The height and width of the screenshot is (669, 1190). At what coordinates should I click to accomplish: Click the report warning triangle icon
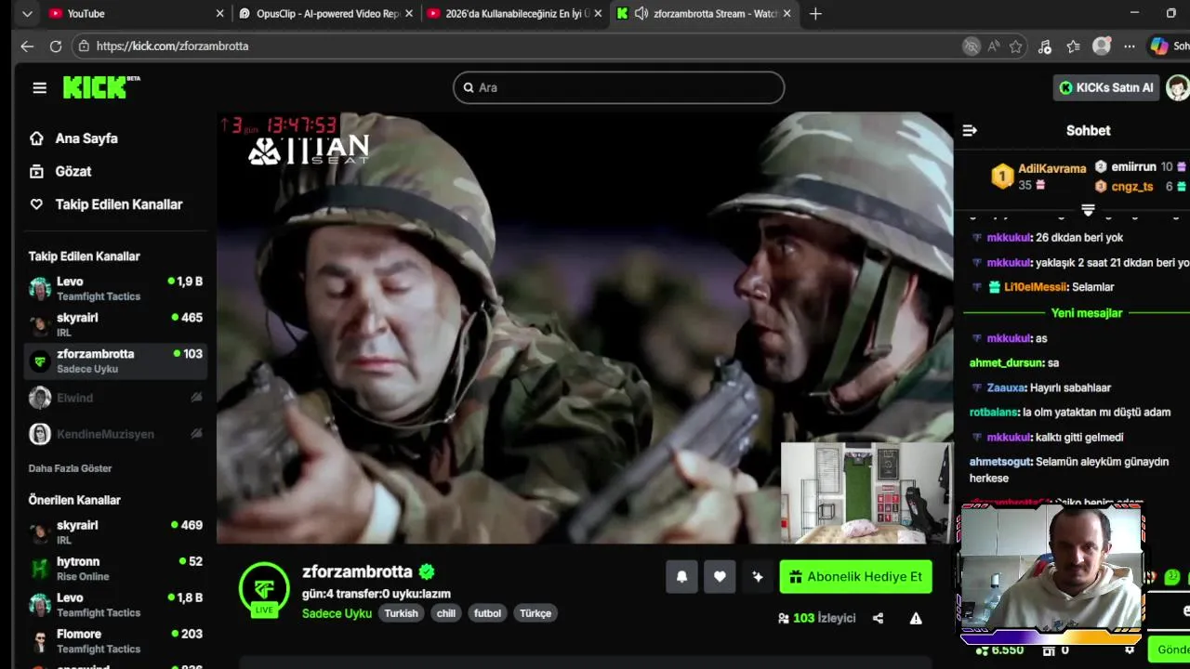[916, 618]
